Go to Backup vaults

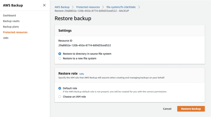point(11,21)
